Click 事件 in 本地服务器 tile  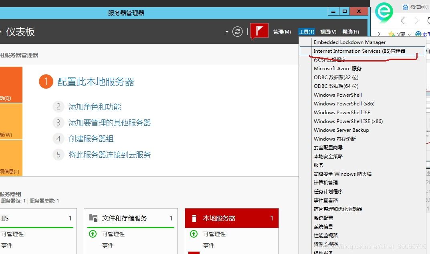point(209,245)
